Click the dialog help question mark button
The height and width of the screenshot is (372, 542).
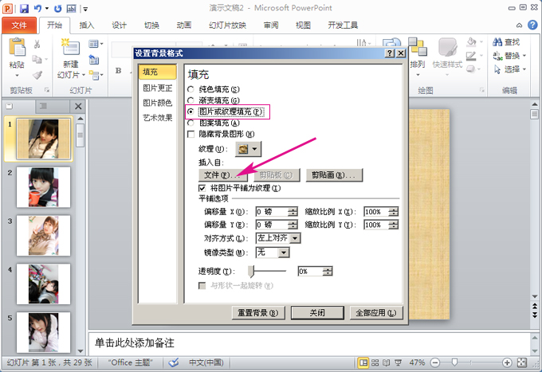(390, 53)
